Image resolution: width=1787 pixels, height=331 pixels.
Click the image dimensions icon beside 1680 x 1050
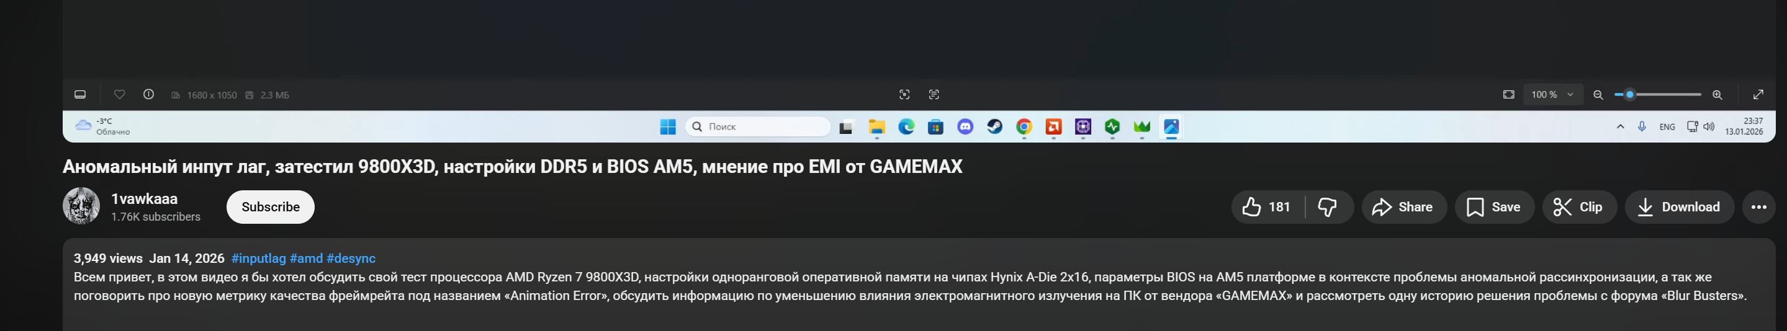176,95
